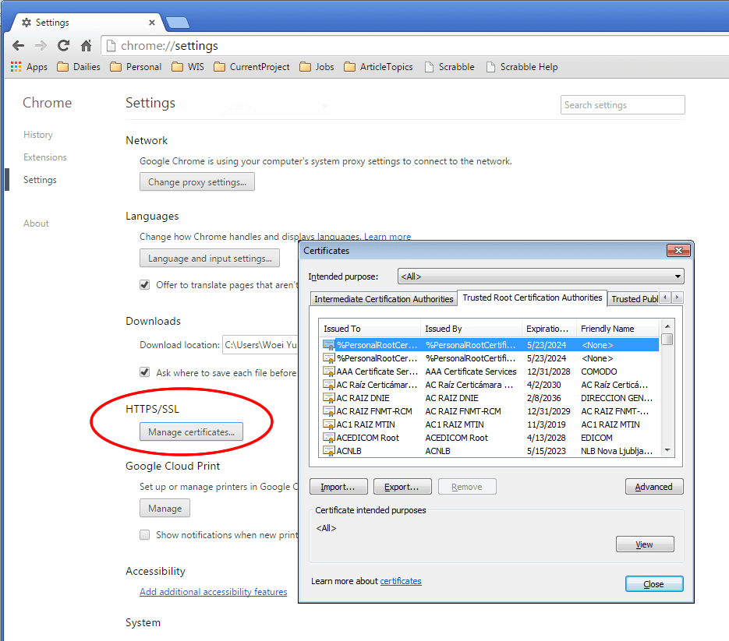Click the Search settings field
This screenshot has height=641, width=729.
(x=622, y=105)
